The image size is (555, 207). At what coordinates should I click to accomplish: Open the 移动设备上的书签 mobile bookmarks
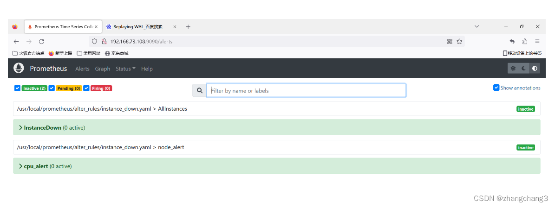522,53
